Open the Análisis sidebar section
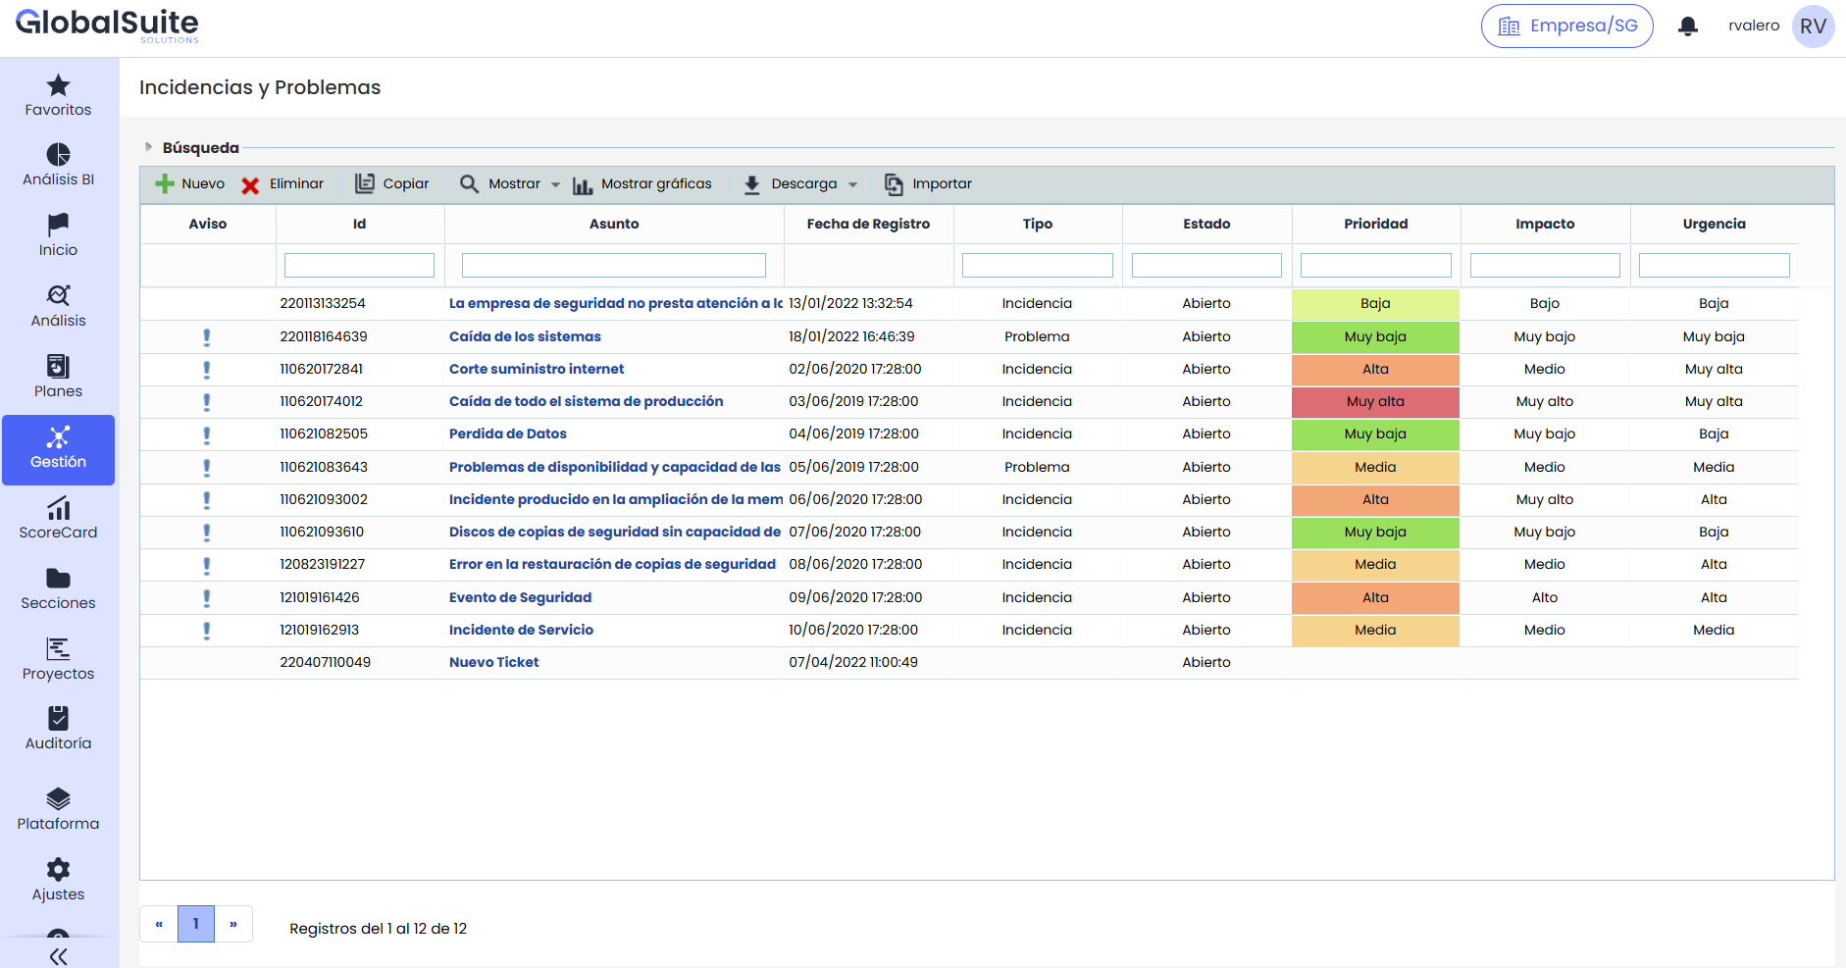The image size is (1846, 968). pyautogui.click(x=58, y=307)
